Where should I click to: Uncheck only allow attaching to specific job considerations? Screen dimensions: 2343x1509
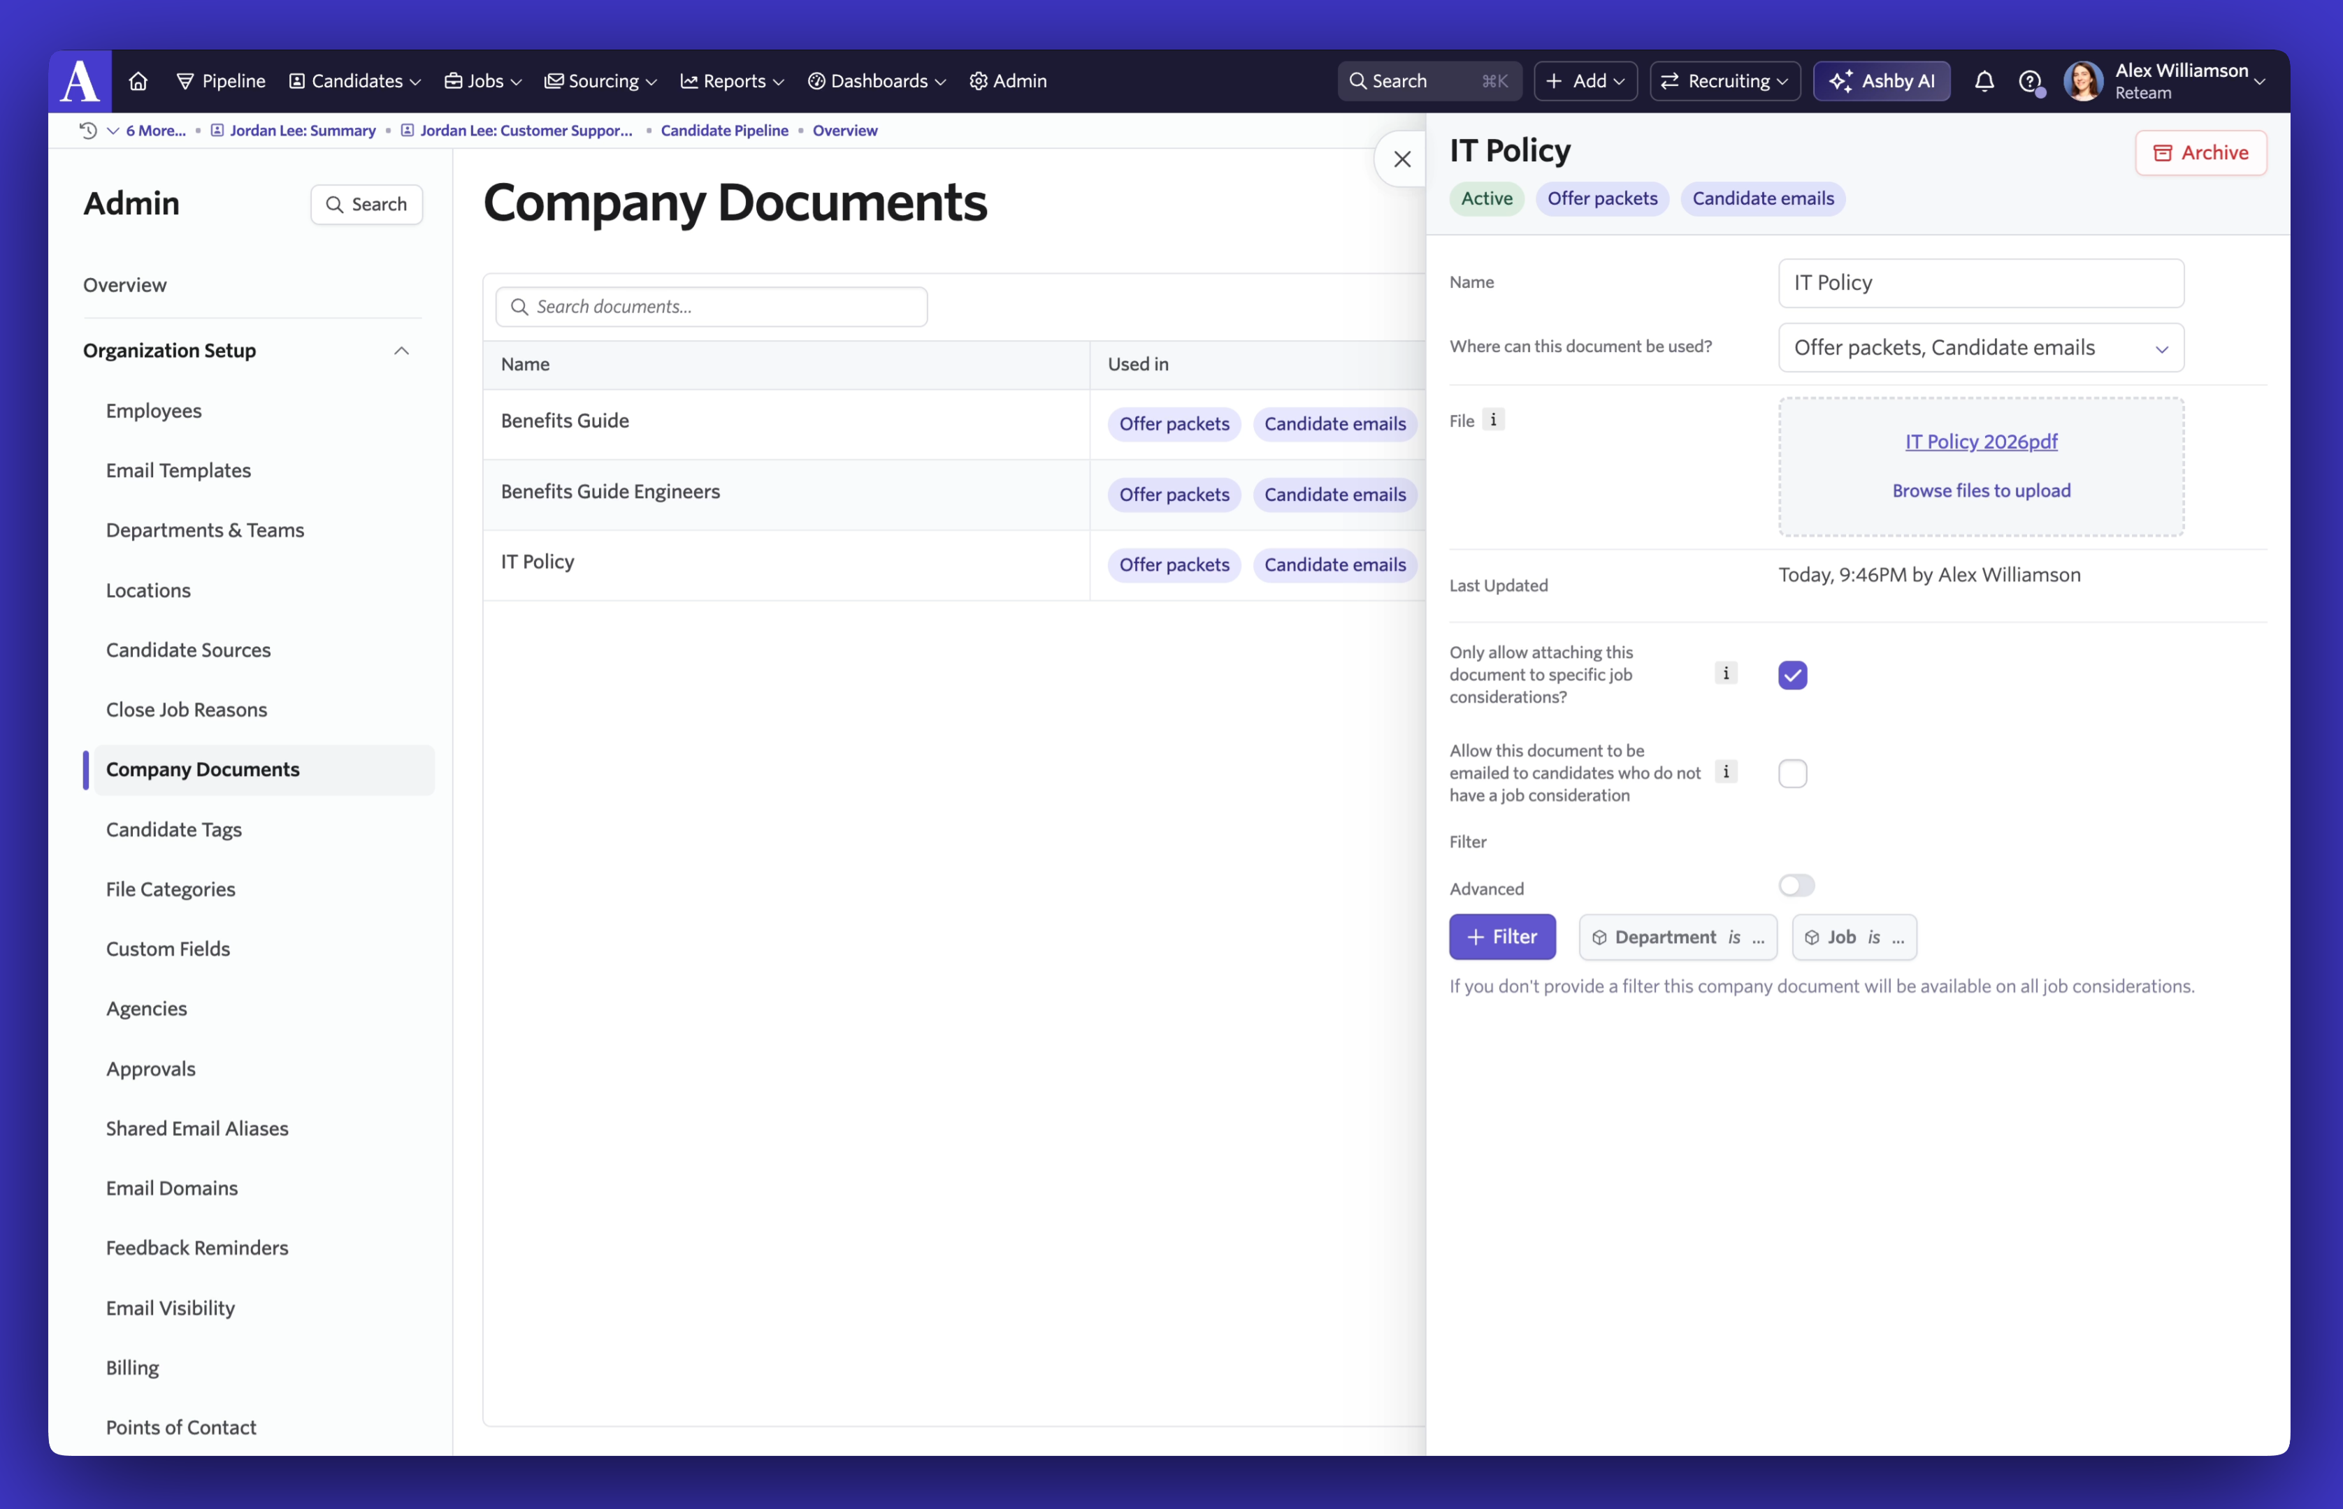pyautogui.click(x=1793, y=675)
